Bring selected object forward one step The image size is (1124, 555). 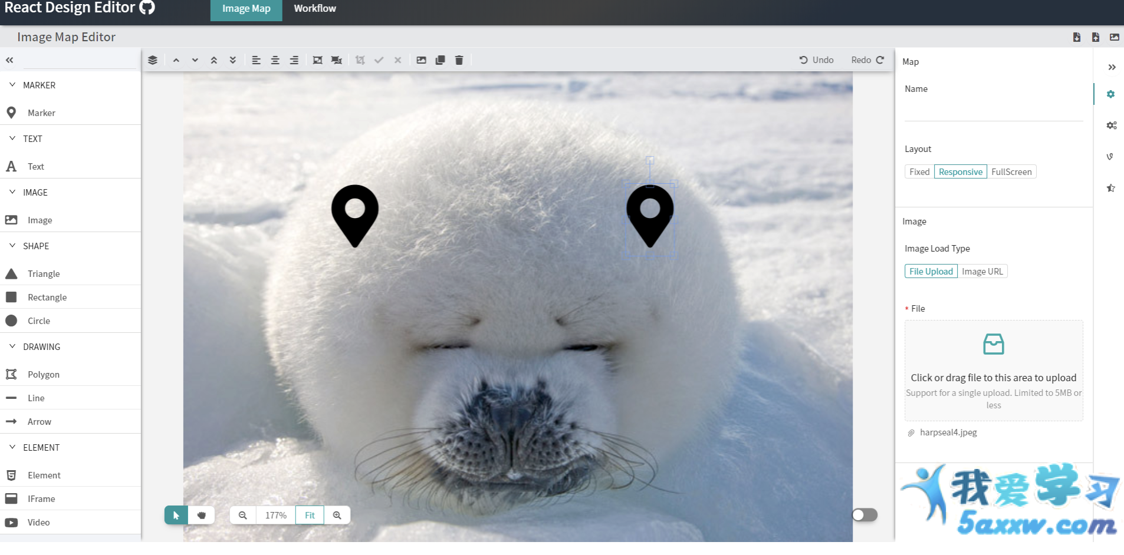(x=176, y=60)
